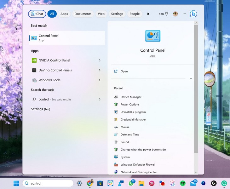The height and width of the screenshot is (189, 230).
Task: Click the Windows Start button
Action: click(x=16, y=183)
